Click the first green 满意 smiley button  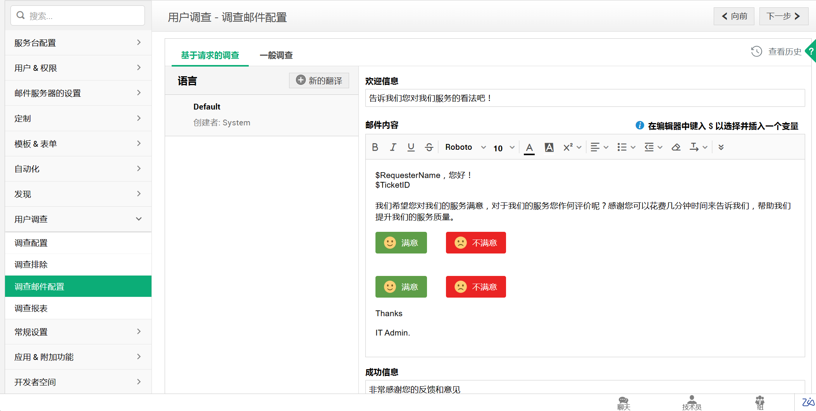(401, 243)
